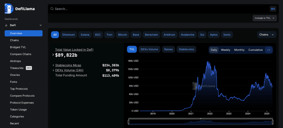The width and height of the screenshot is (283, 128).
Task: Filter by Arbitrum chain
Action: coord(169,35)
